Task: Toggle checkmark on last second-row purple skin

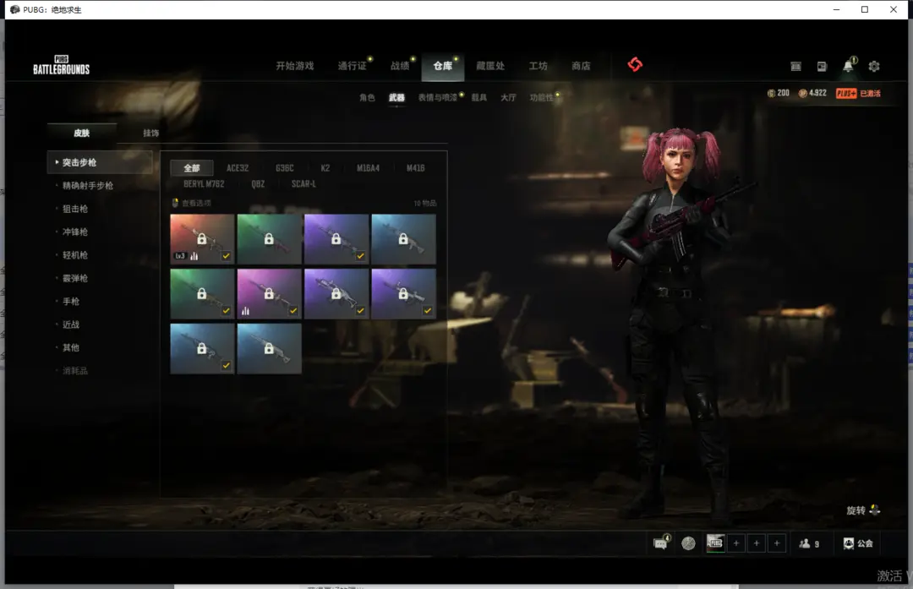Action: pos(428,311)
